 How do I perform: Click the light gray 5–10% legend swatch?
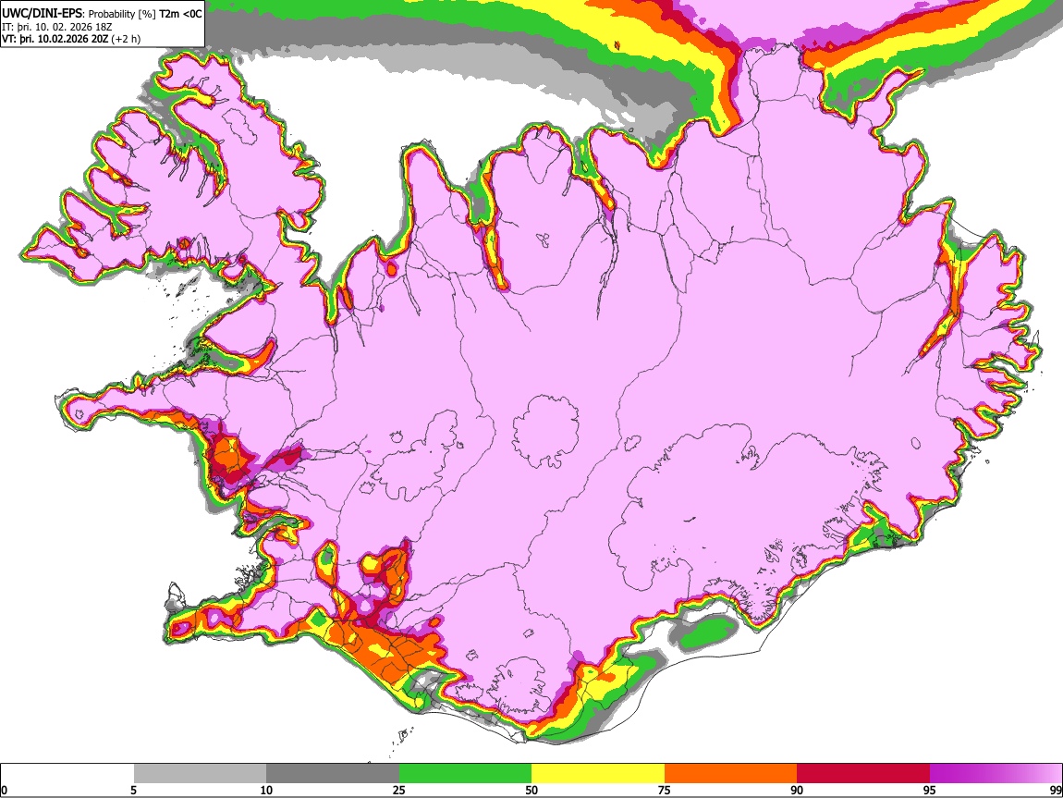(x=200, y=774)
